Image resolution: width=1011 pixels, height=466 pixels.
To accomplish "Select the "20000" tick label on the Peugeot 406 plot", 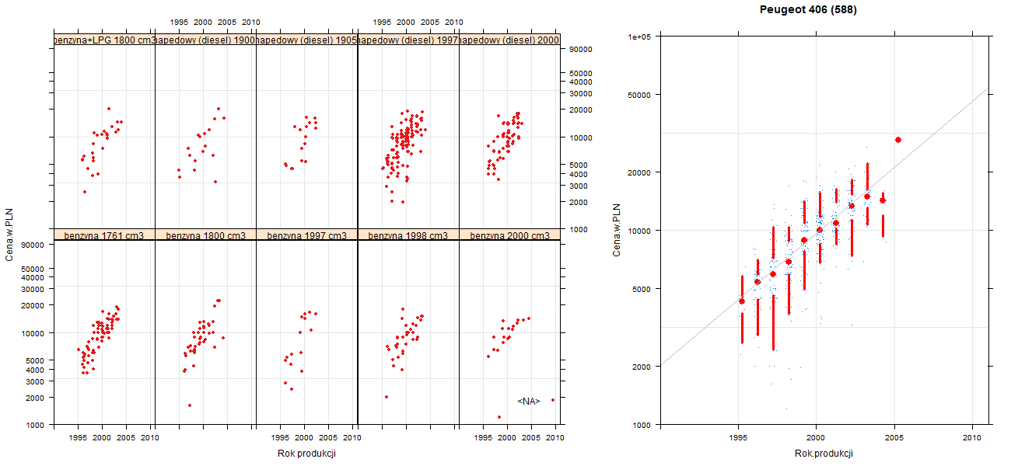I will 639,172.
